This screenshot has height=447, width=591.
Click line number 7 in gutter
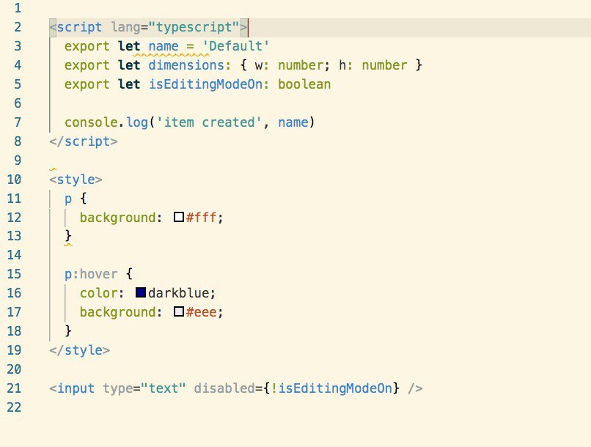pos(18,122)
